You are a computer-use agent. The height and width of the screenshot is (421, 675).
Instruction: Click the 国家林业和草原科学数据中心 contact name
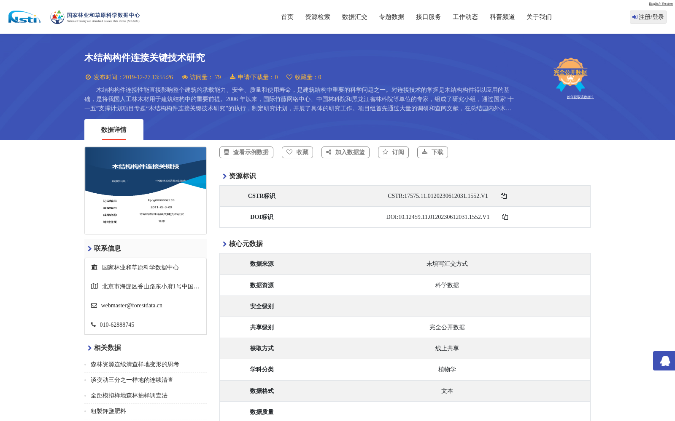[x=140, y=268]
